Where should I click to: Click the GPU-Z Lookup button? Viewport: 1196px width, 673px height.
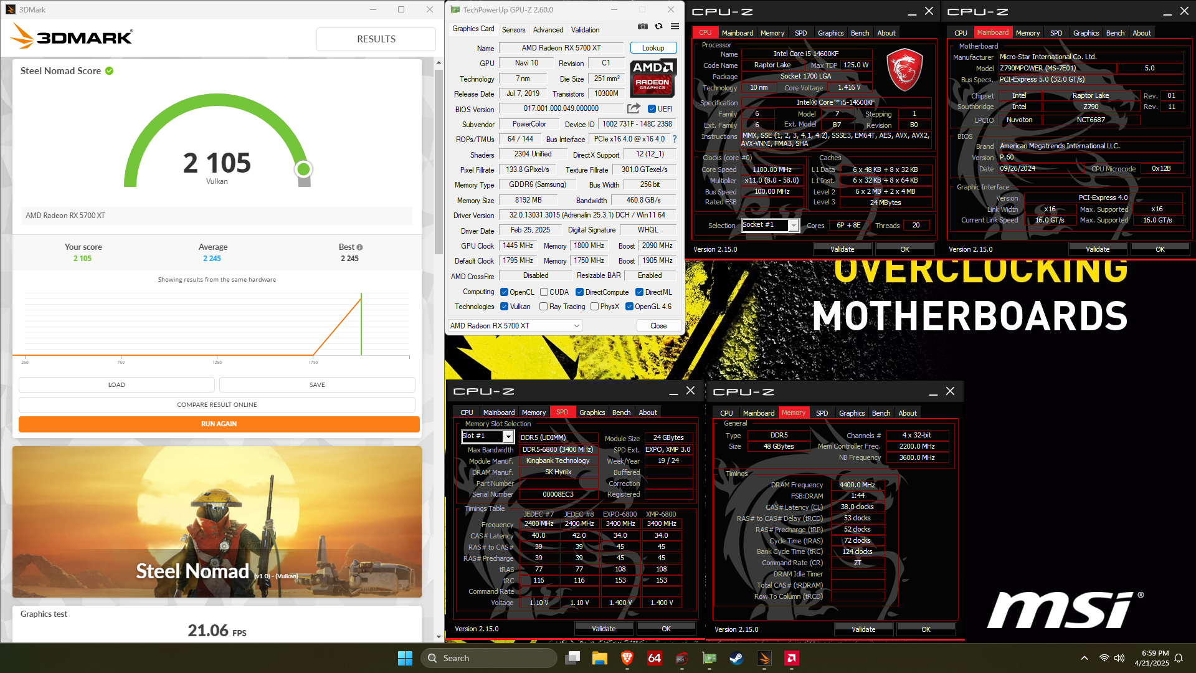coord(653,48)
